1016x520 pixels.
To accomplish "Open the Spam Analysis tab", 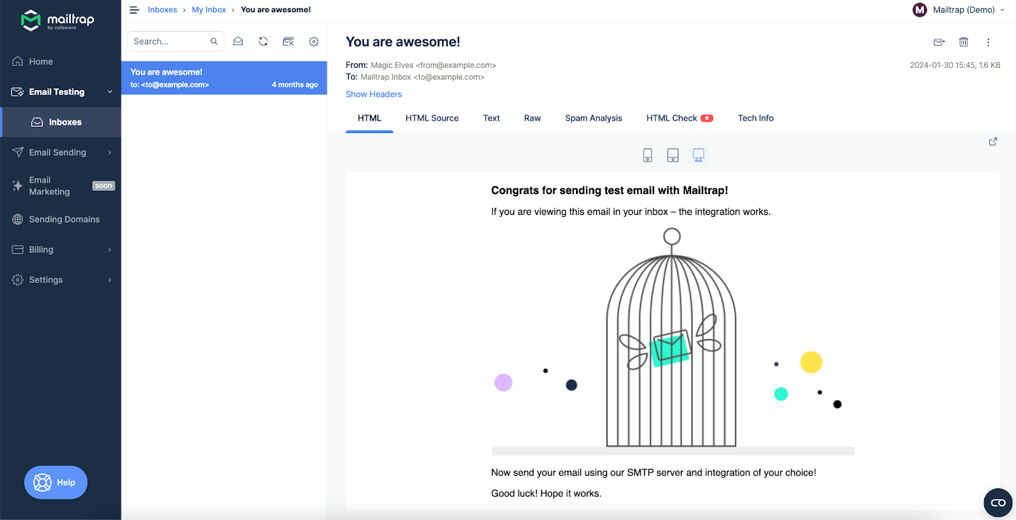I will (x=594, y=119).
